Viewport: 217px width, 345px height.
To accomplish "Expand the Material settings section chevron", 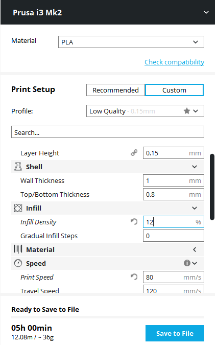I will pyautogui.click(x=195, y=249).
